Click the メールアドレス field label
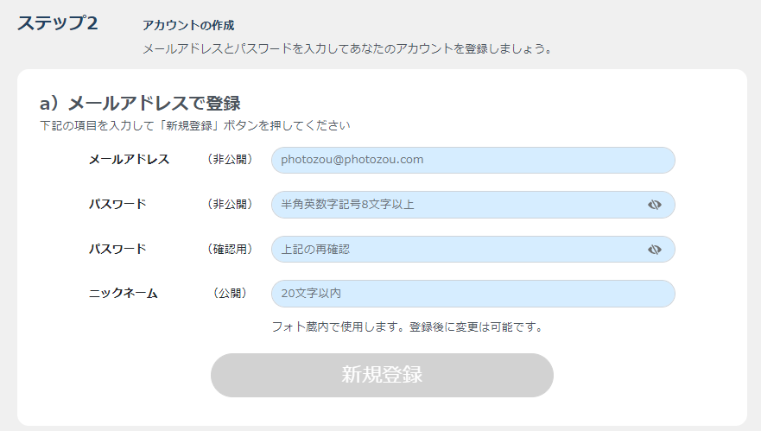The image size is (761, 431). [129, 159]
